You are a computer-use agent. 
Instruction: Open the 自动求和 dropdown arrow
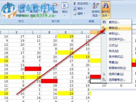point(90,4)
